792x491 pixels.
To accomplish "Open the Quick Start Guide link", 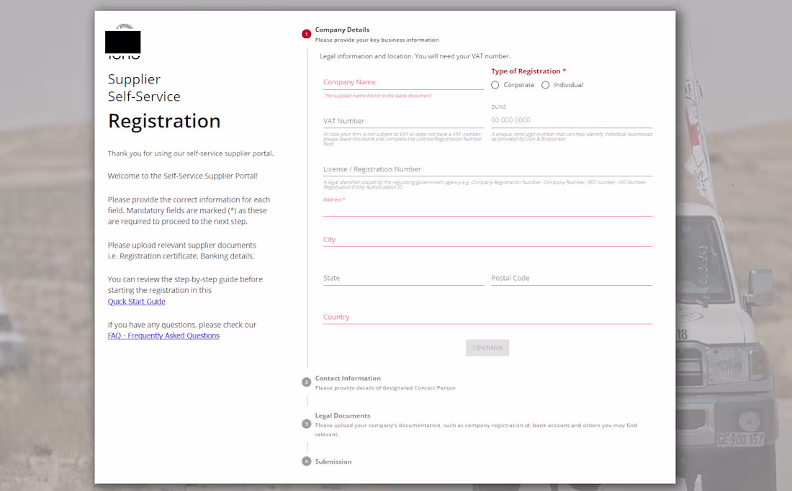I will [136, 302].
